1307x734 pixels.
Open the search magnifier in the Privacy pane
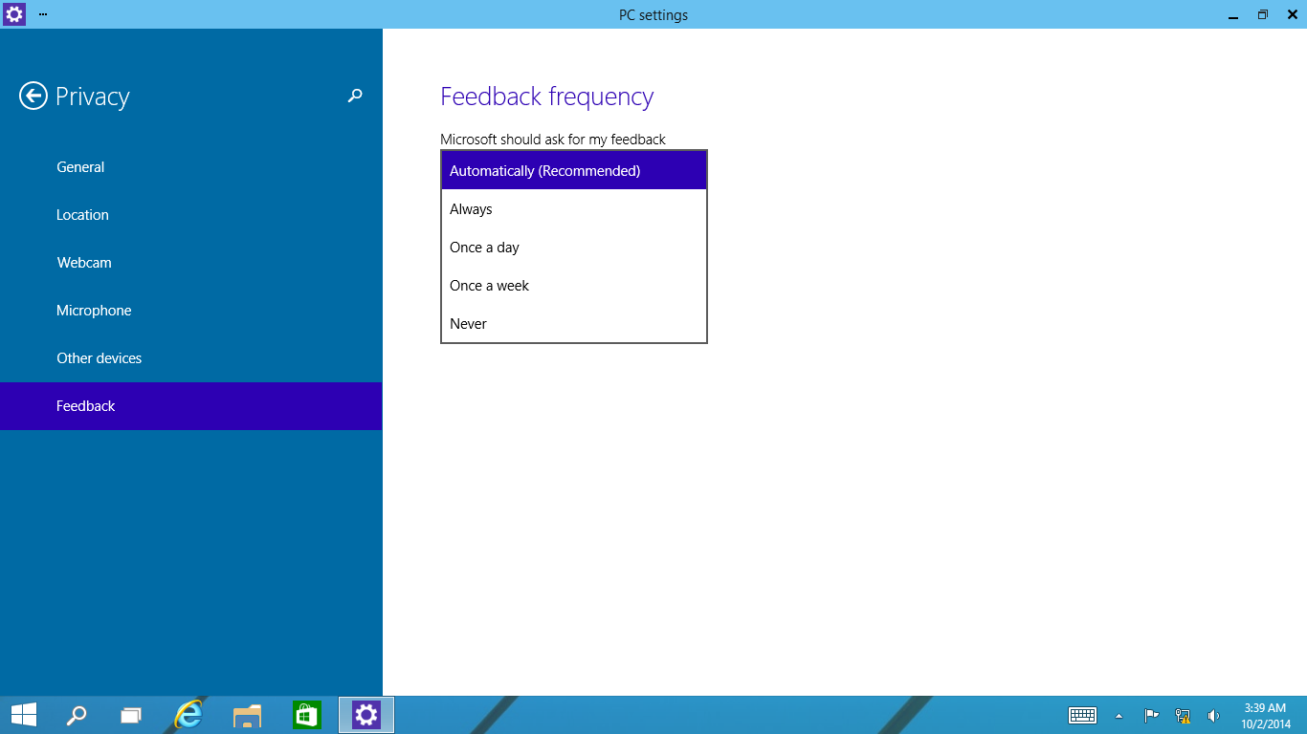click(354, 96)
